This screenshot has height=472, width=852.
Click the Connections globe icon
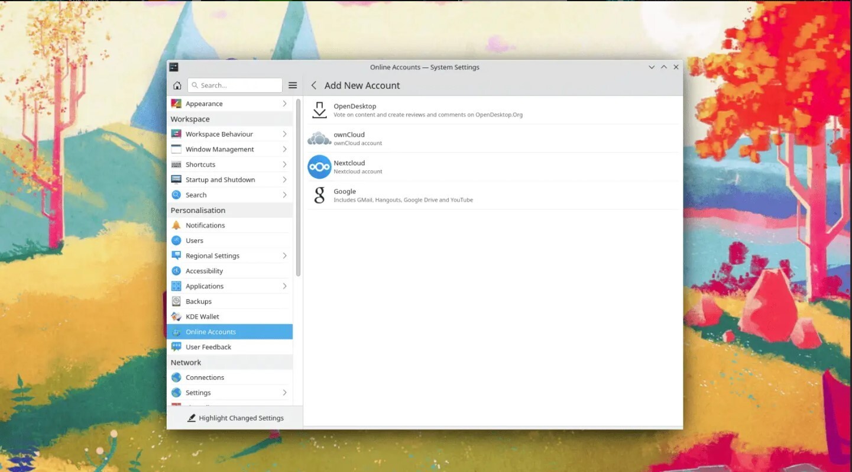(x=176, y=377)
